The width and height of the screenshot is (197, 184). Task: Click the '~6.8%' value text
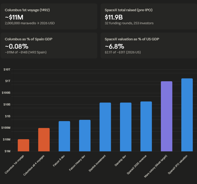coord(114,46)
